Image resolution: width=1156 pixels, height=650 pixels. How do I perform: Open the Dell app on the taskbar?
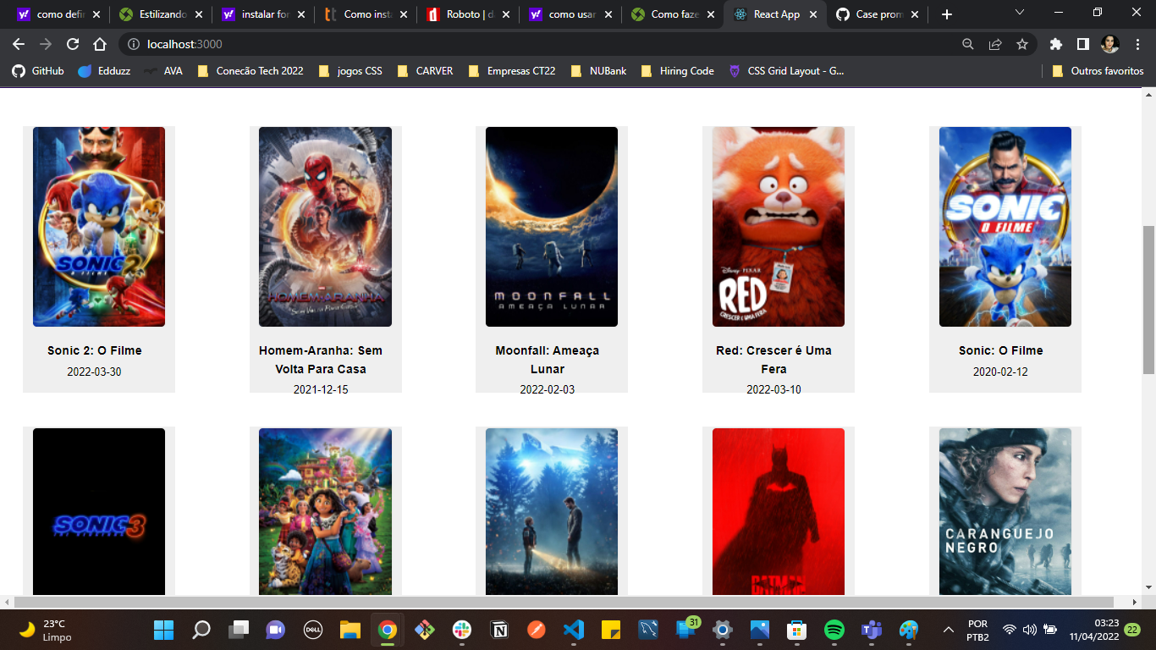tap(313, 630)
